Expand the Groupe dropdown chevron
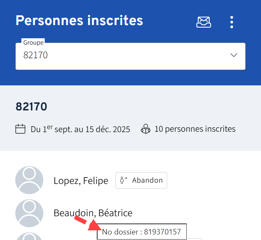 233,56
